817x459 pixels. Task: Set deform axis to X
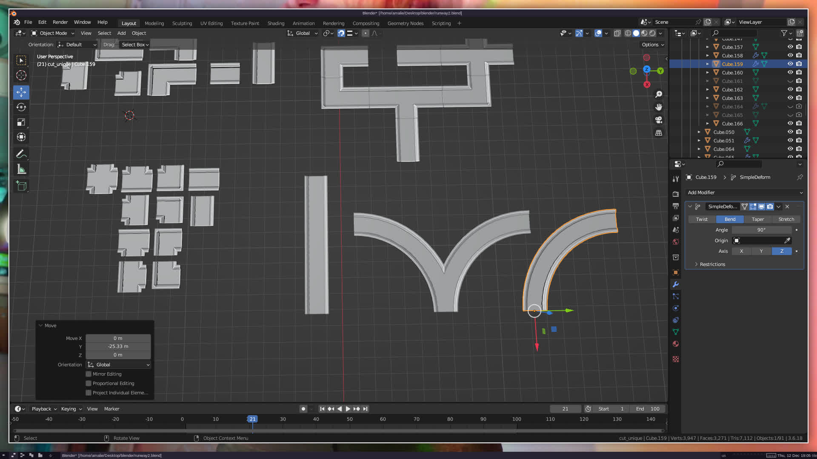tap(741, 251)
